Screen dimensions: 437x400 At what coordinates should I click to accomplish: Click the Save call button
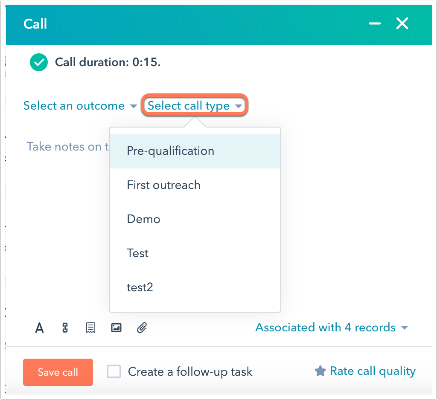(x=58, y=372)
